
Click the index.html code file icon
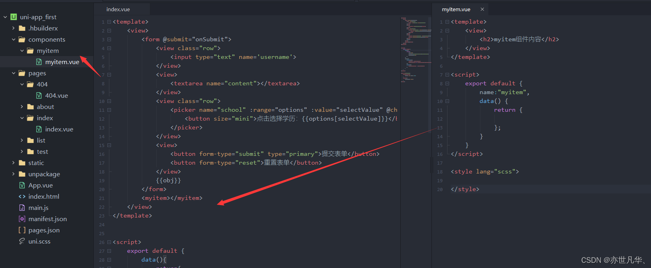point(22,196)
